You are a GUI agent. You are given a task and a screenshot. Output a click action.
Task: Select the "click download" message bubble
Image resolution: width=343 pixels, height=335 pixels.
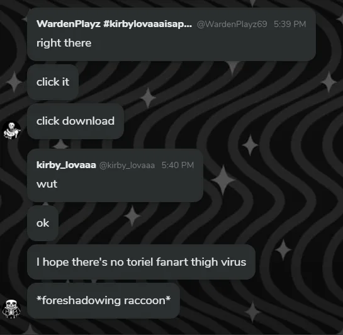point(76,121)
